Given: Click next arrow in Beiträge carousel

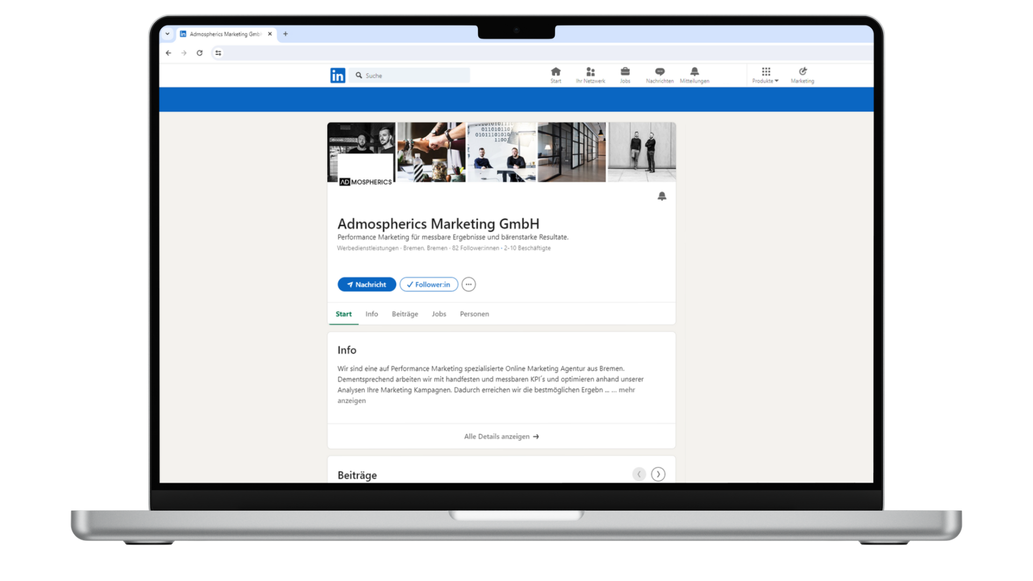Looking at the screenshot, I should tap(658, 474).
